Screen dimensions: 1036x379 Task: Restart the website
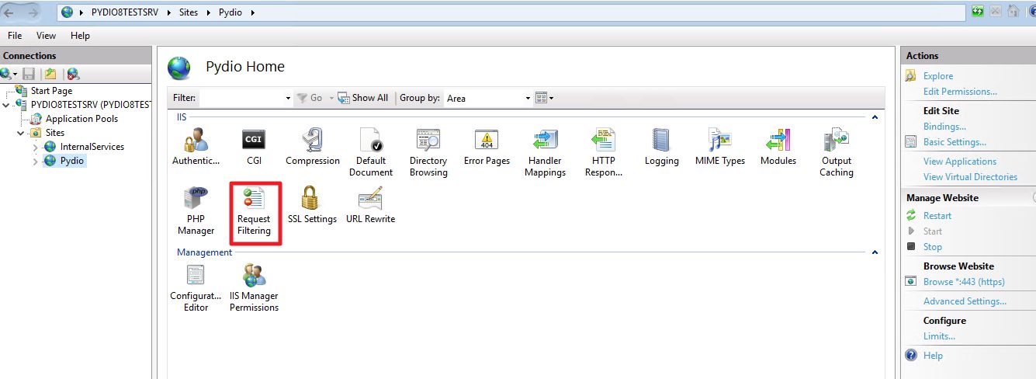pyautogui.click(x=937, y=216)
